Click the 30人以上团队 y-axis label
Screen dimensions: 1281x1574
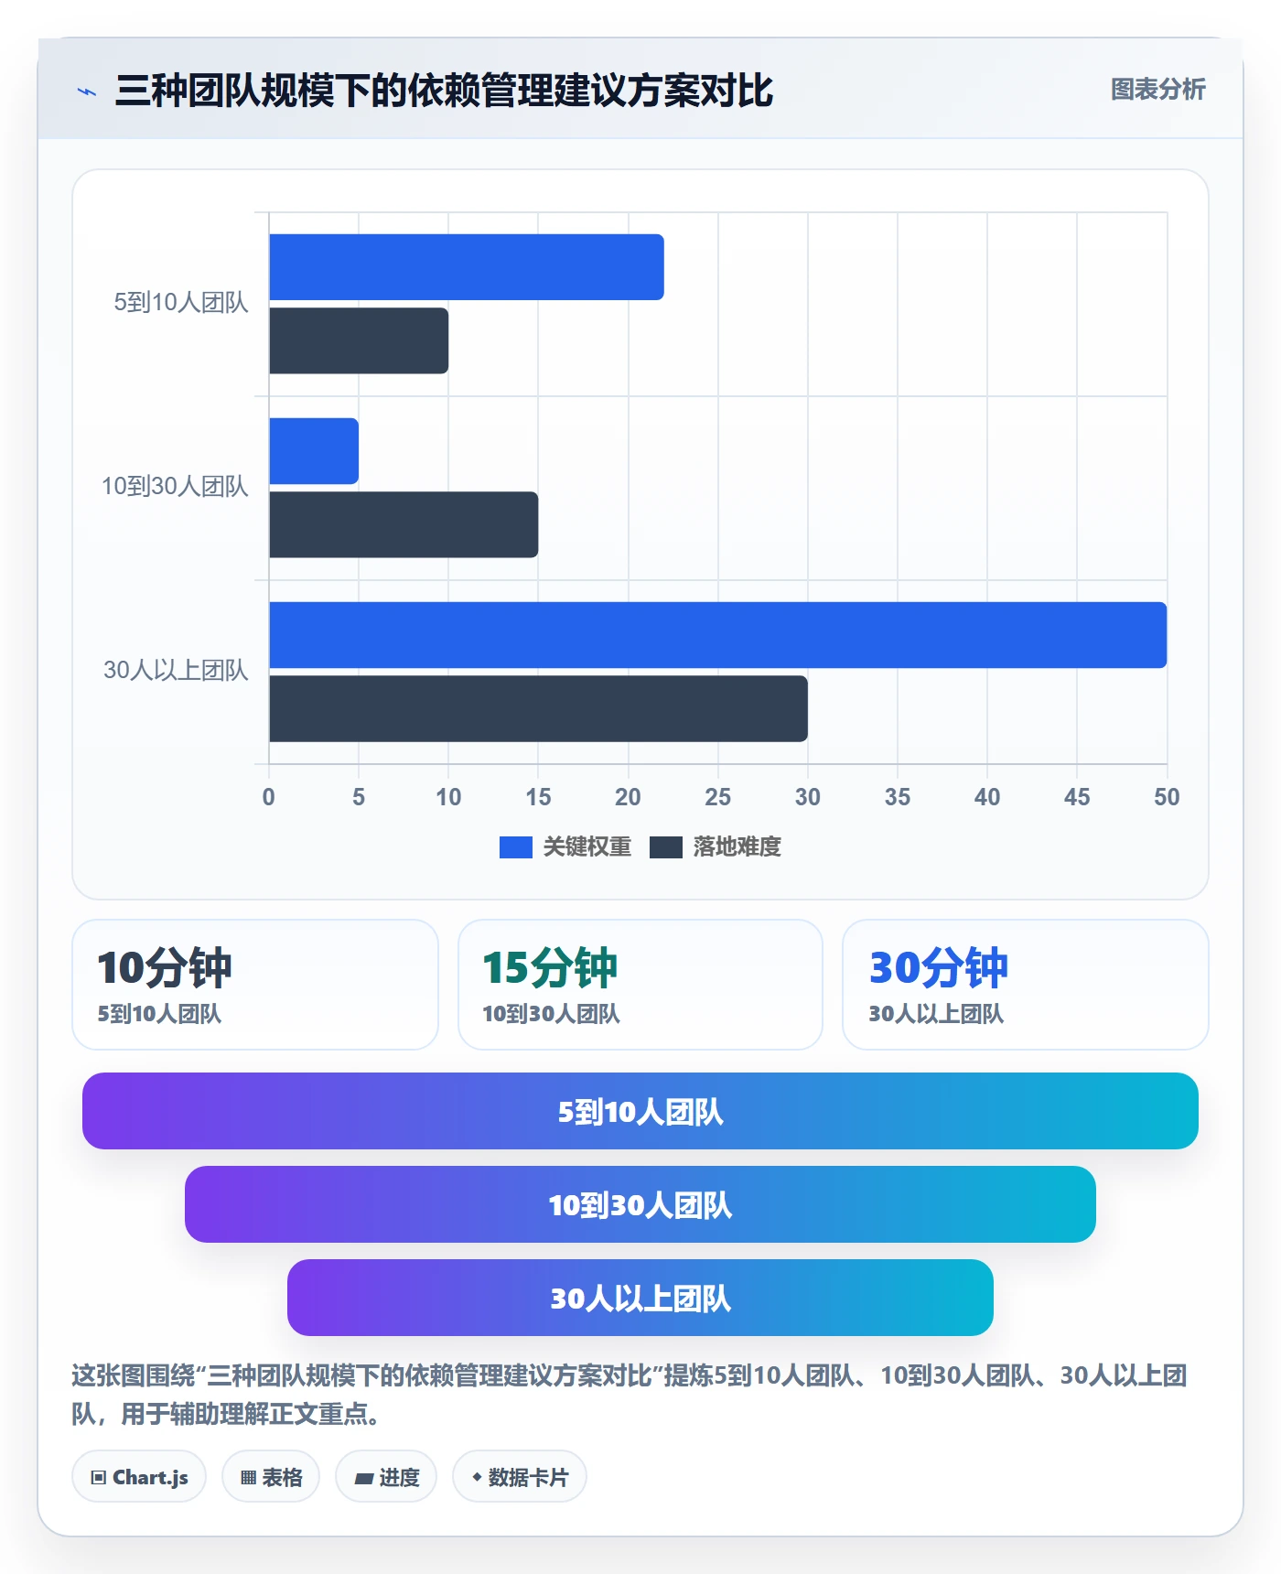[176, 671]
